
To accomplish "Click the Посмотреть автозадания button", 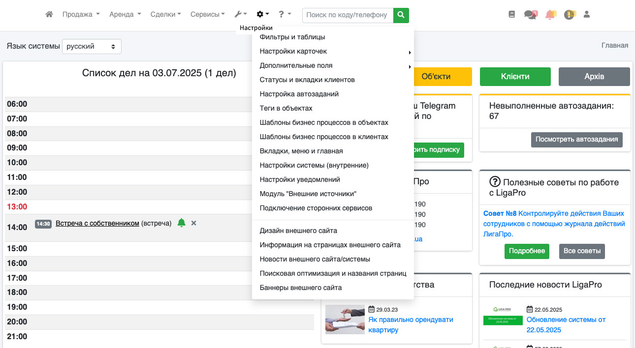I will click(x=576, y=140).
